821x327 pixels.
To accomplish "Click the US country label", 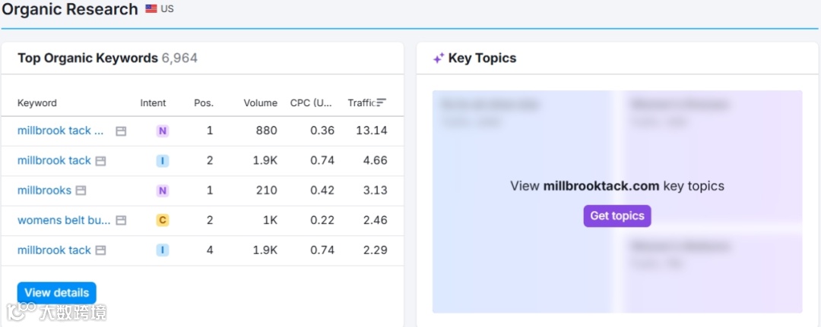I will tap(167, 9).
